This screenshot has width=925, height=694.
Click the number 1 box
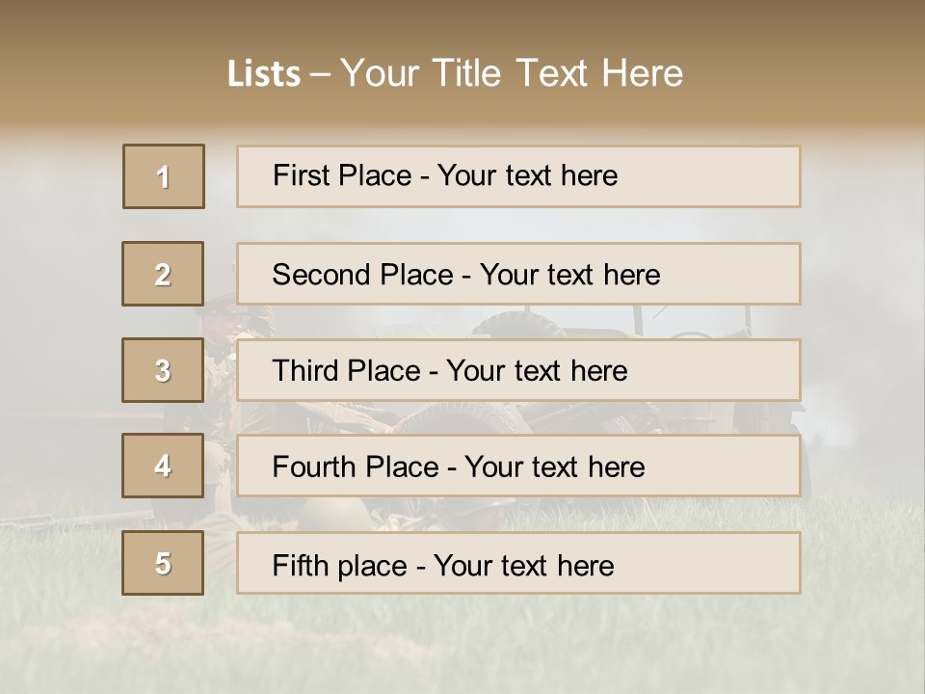(x=163, y=176)
